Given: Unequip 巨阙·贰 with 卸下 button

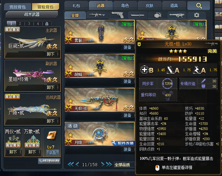Looking at the screenshot, I should tap(50, 54).
